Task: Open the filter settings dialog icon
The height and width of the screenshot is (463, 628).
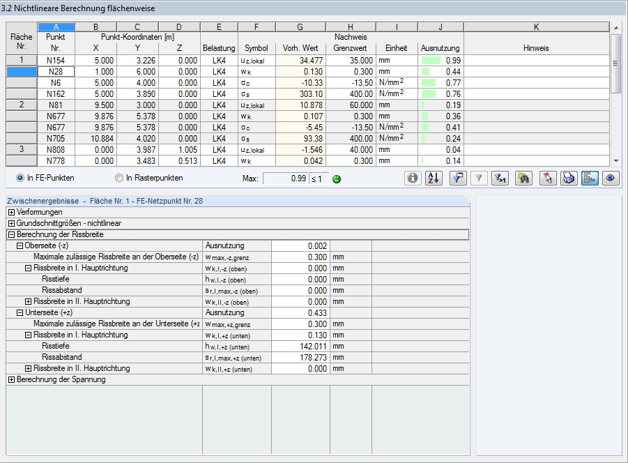Action: 458,178
